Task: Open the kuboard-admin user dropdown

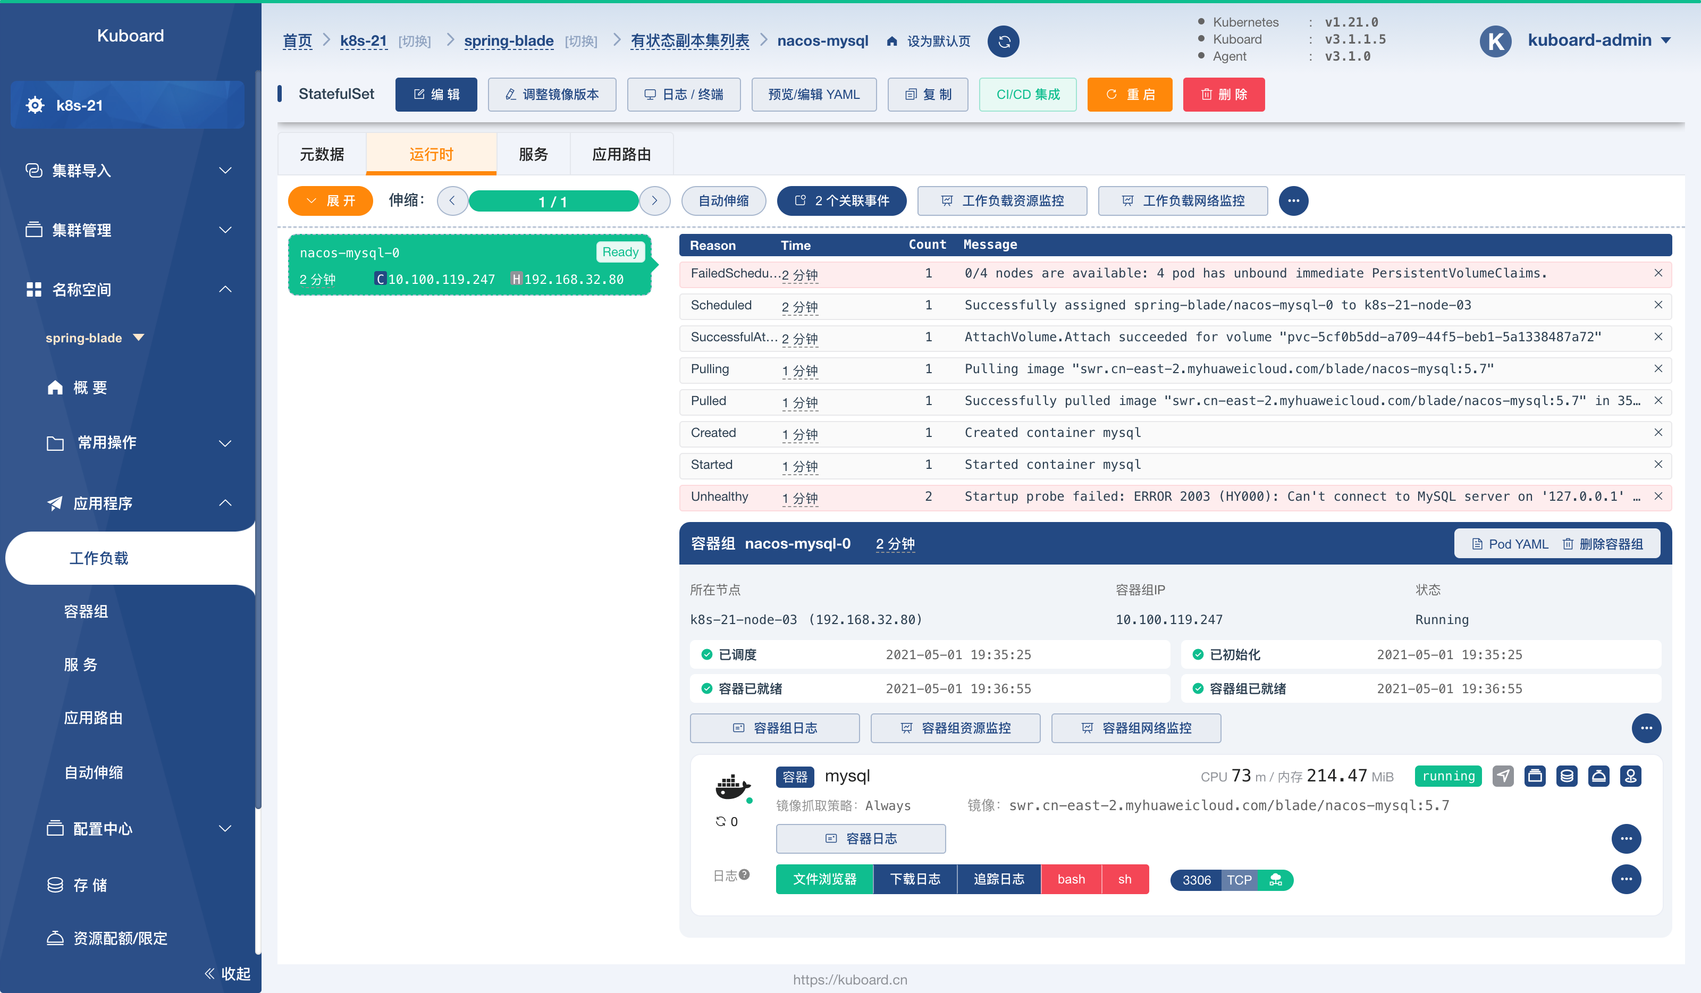Action: pos(1599,40)
